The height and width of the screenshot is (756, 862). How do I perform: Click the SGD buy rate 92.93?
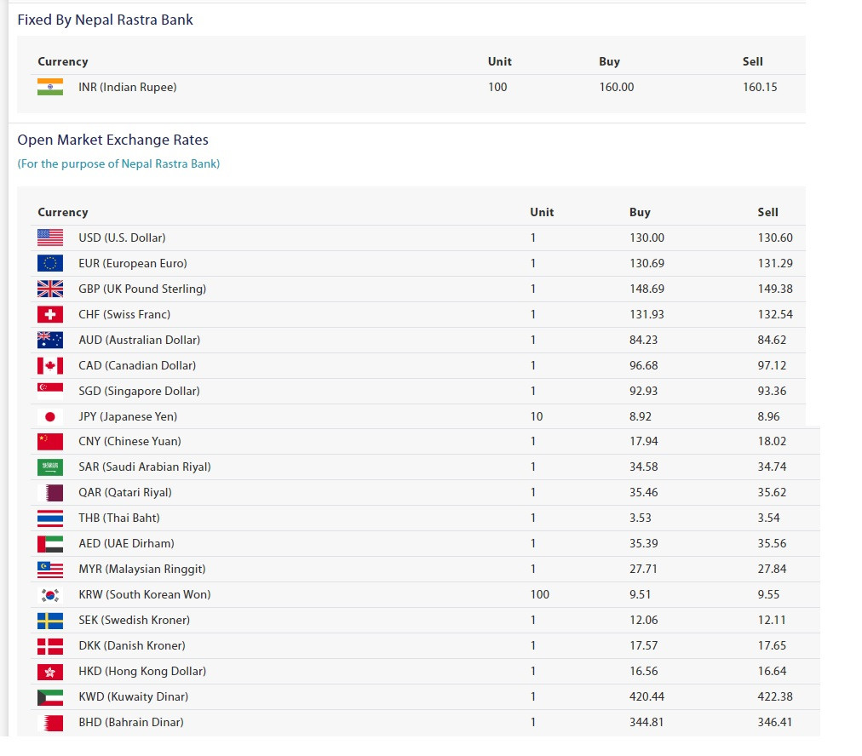[643, 391]
